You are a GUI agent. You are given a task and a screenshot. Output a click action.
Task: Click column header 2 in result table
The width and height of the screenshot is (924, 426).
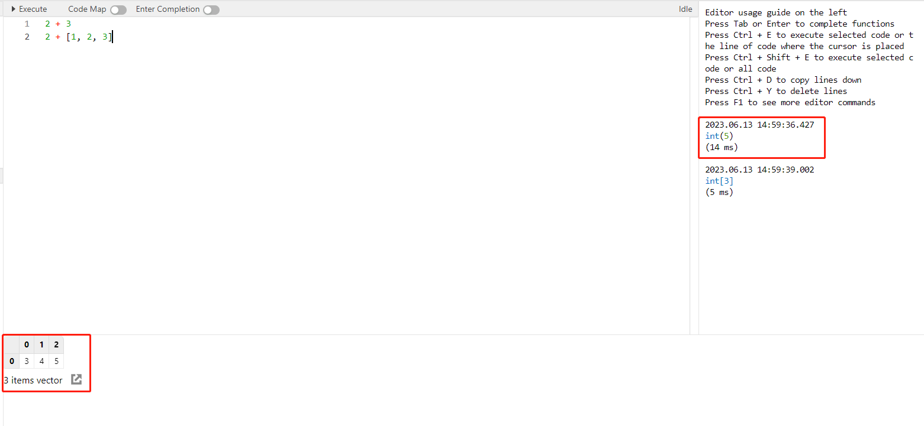click(56, 344)
